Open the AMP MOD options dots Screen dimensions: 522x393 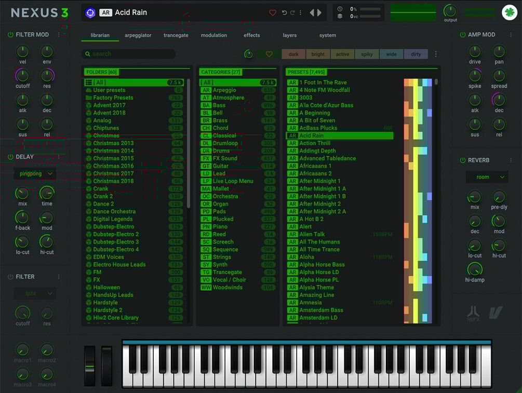511,35
